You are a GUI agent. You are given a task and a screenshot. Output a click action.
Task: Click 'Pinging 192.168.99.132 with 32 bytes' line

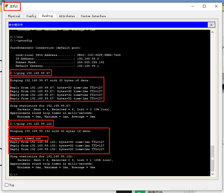51,131
